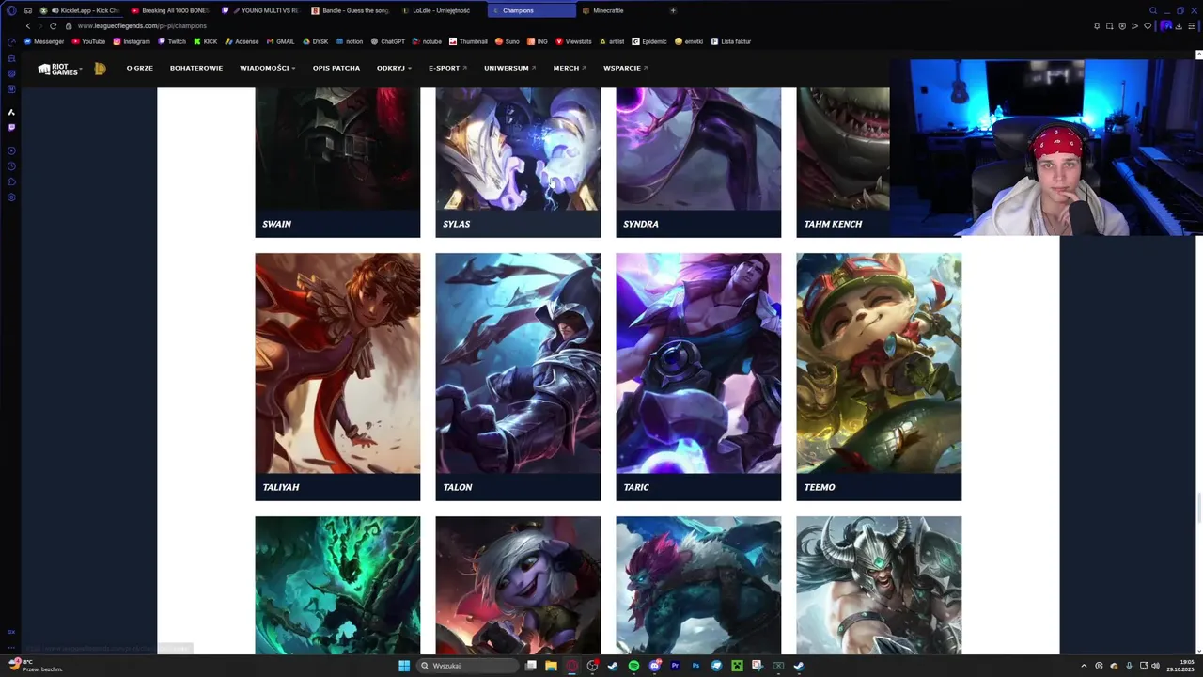1203x677 pixels.
Task: Expand the Riot Games logo dropdown
Action: (60, 69)
